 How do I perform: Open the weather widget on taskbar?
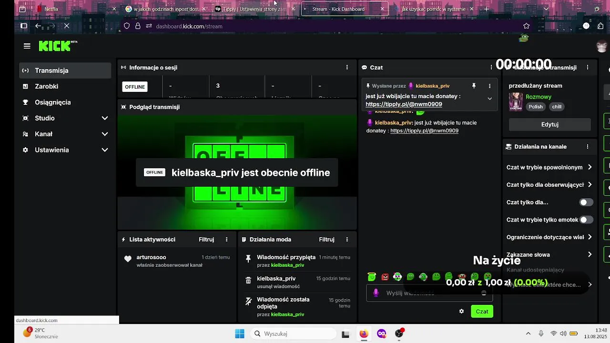pyautogui.click(x=42, y=333)
